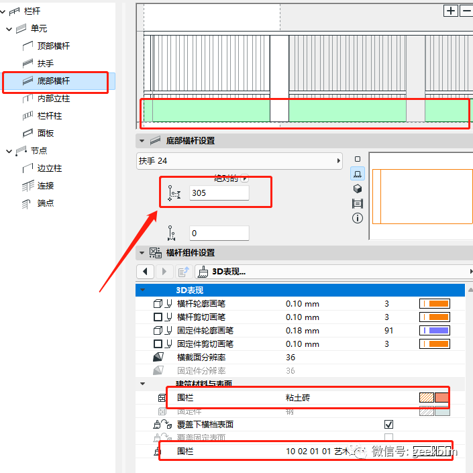473x473 pixels.
Task: Toggle 覆盖下横档表面 checkbox
Action: click(388, 425)
